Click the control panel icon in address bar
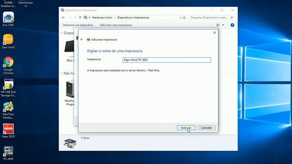Image resolution: width=292 pixels, height=164 pixels. point(85,17)
